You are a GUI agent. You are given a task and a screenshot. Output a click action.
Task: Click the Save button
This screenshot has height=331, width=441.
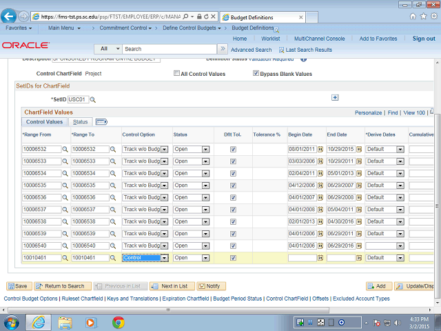[18, 285]
